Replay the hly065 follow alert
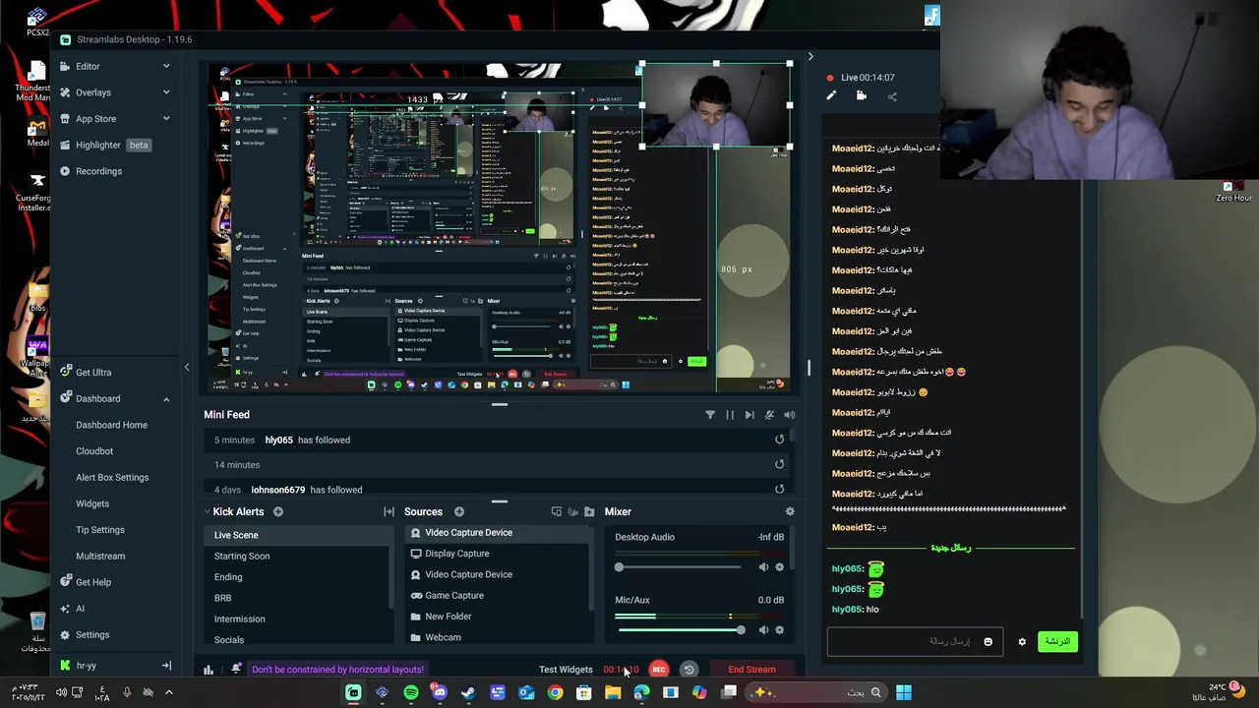Image resolution: width=1259 pixels, height=708 pixels. point(779,440)
